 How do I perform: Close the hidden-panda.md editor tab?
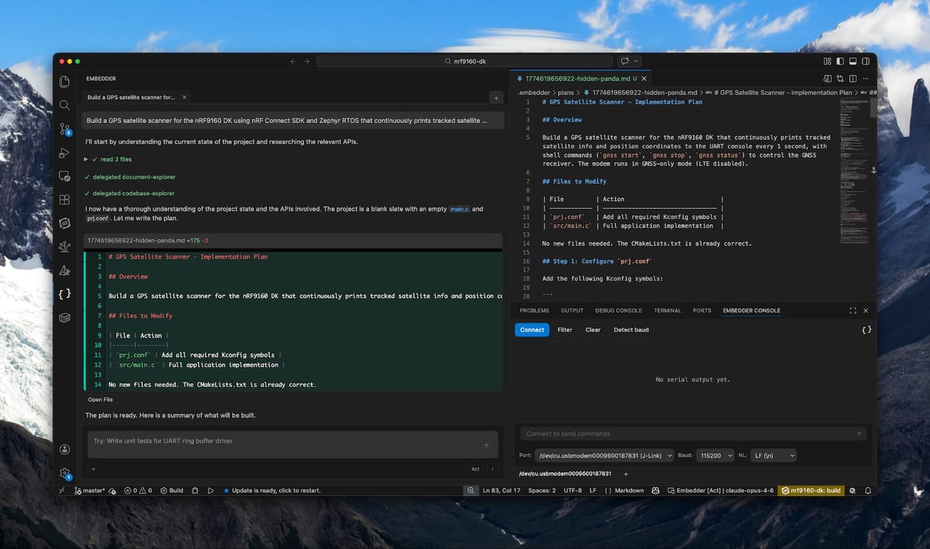pos(644,78)
